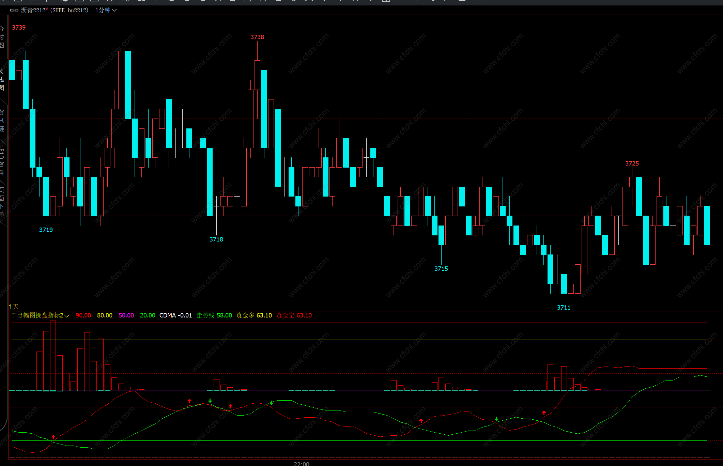Select the 3738 peak price marker
723x466 pixels.
click(257, 37)
